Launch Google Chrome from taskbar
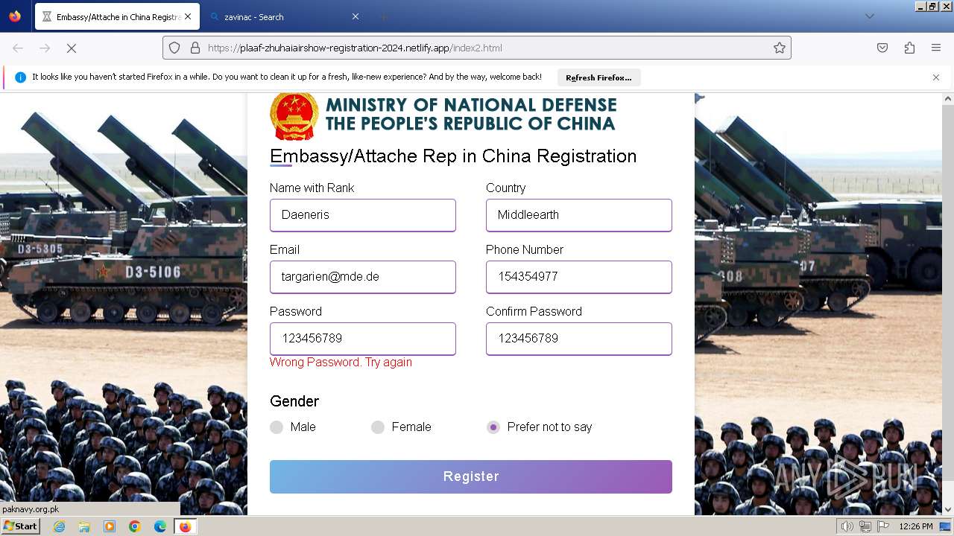Viewport: 954px width, 536px height. coord(135,526)
